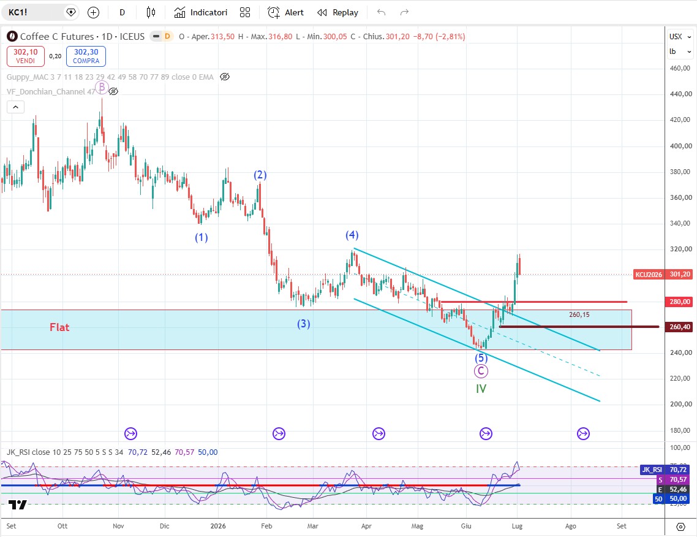Open contract rollover marker near Ago
Screen dimensions: 697x537
click(583, 433)
